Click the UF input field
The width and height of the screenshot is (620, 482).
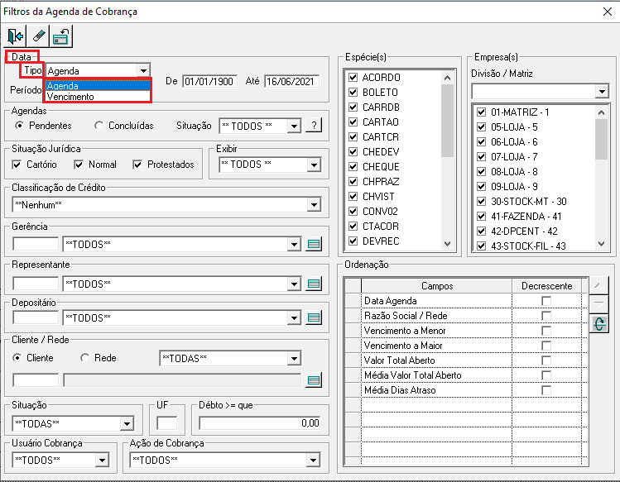(x=167, y=423)
